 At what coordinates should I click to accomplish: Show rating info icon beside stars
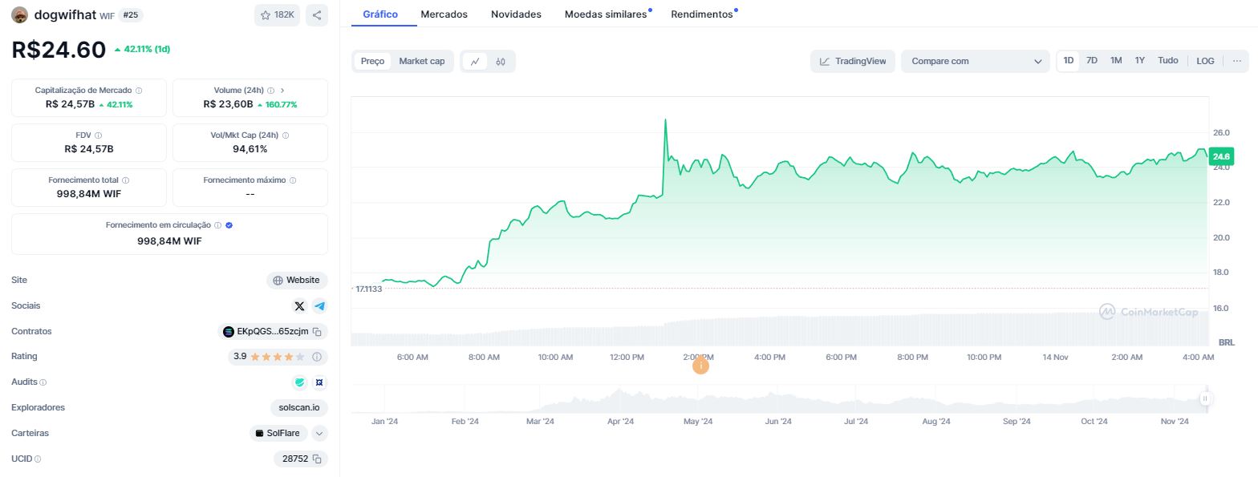pos(317,357)
